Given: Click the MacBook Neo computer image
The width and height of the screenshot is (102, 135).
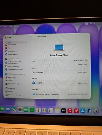Looking at the screenshot, I should [x=59, y=48].
